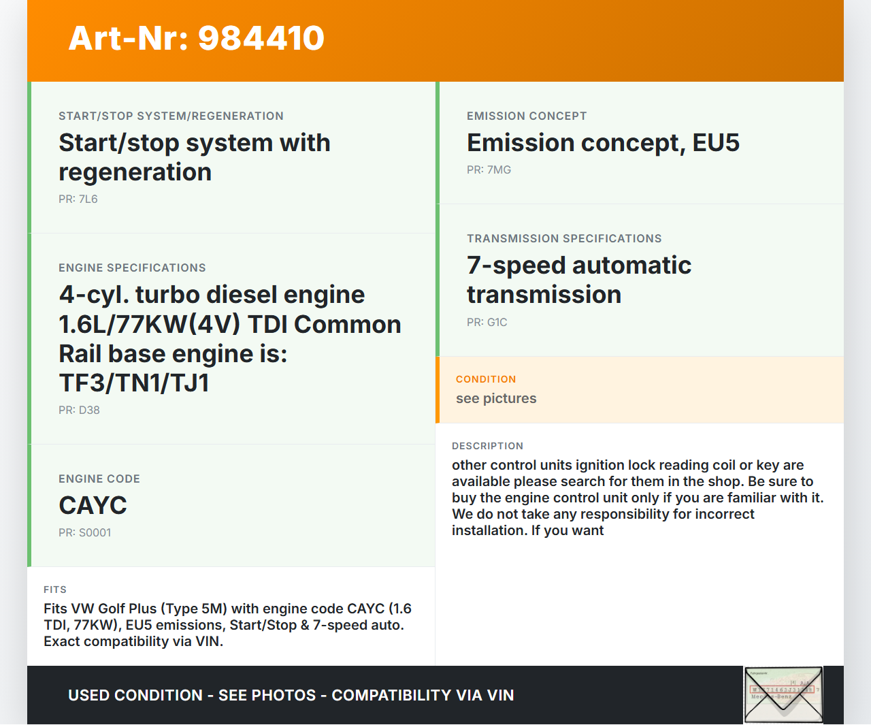This screenshot has height=725, width=871.
Task: Select the Emission concept, EU5 title
Action: tap(602, 143)
